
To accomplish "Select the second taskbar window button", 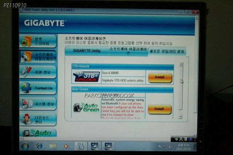I will coord(94,146).
